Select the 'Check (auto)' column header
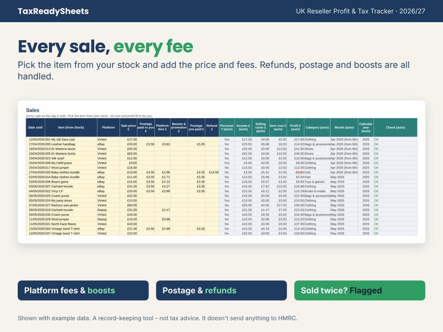 (x=395, y=128)
